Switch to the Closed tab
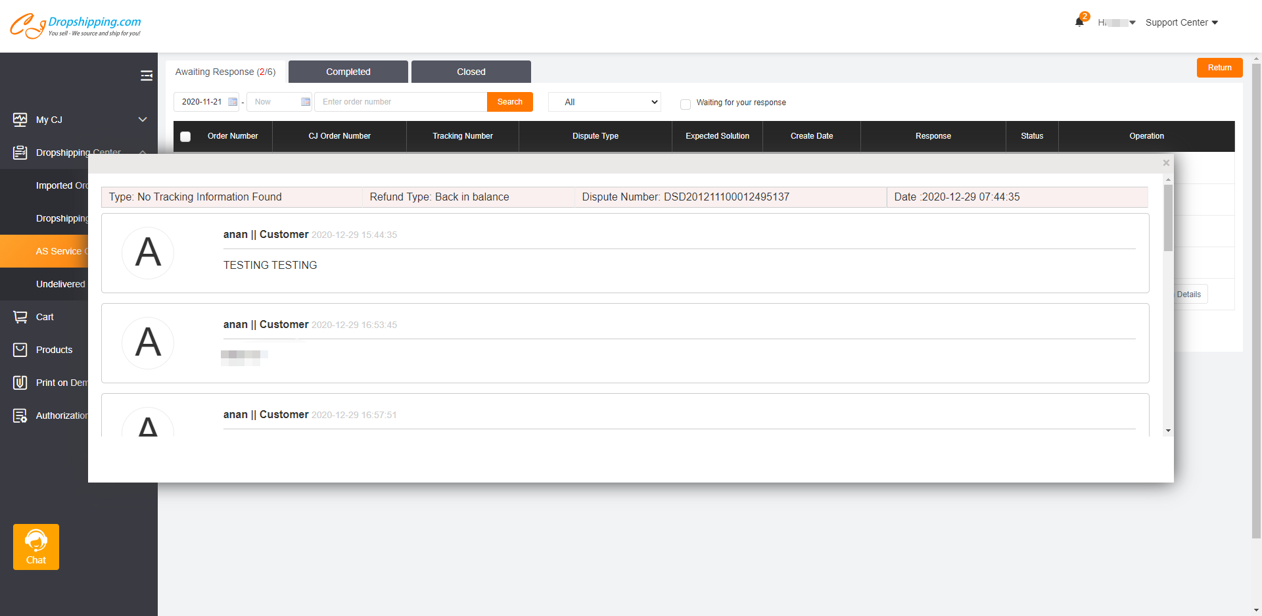The image size is (1262, 616). 471,72
